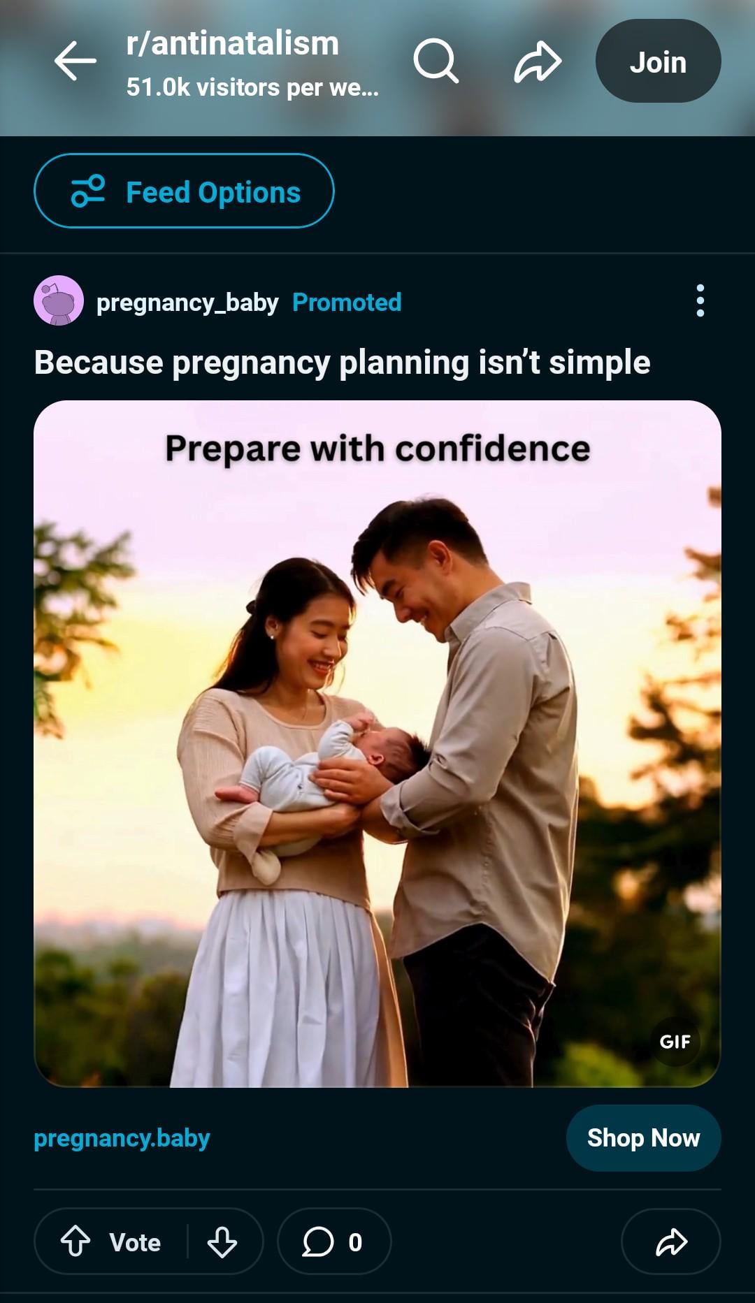Play the GIF badge on ad
The image size is (755, 1303).
(675, 1042)
